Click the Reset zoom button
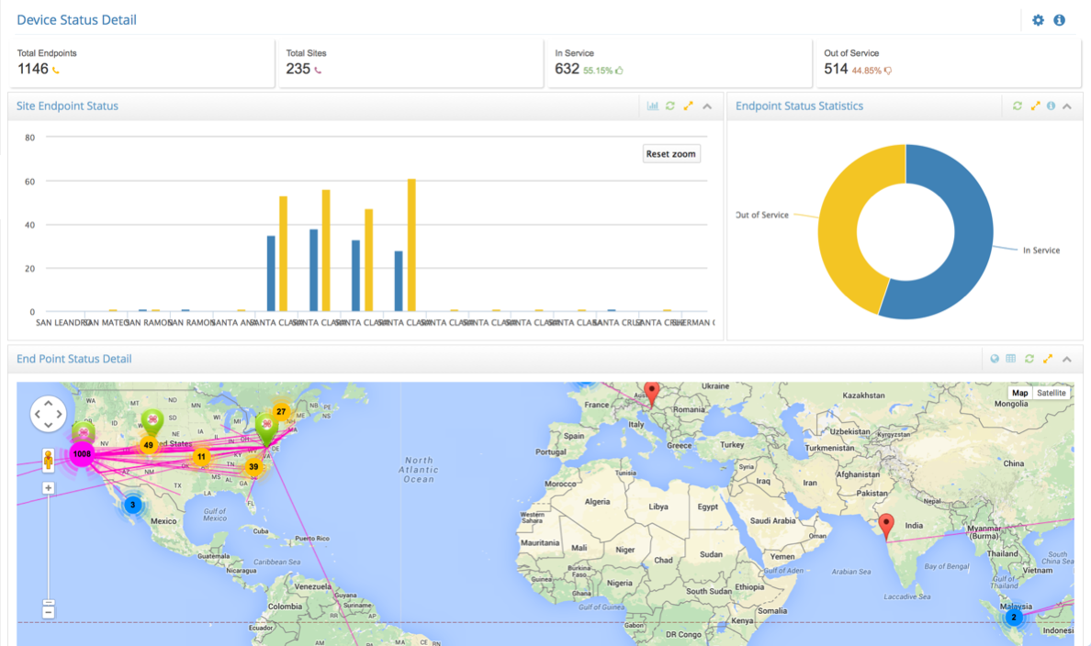Image resolution: width=1091 pixels, height=646 pixels. 670,153
